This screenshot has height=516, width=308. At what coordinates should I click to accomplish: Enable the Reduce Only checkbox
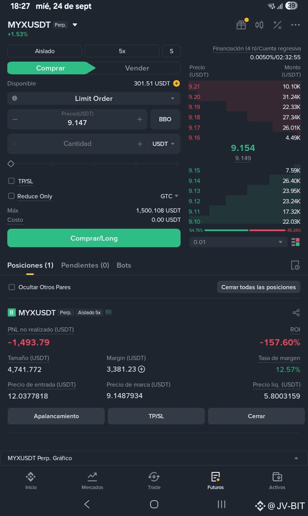[x=12, y=196]
